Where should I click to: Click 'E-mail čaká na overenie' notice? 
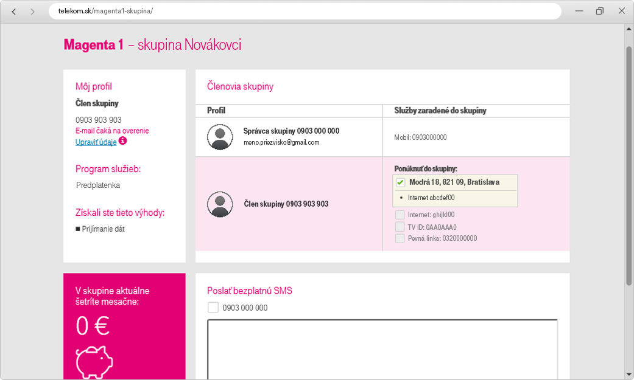click(x=112, y=131)
